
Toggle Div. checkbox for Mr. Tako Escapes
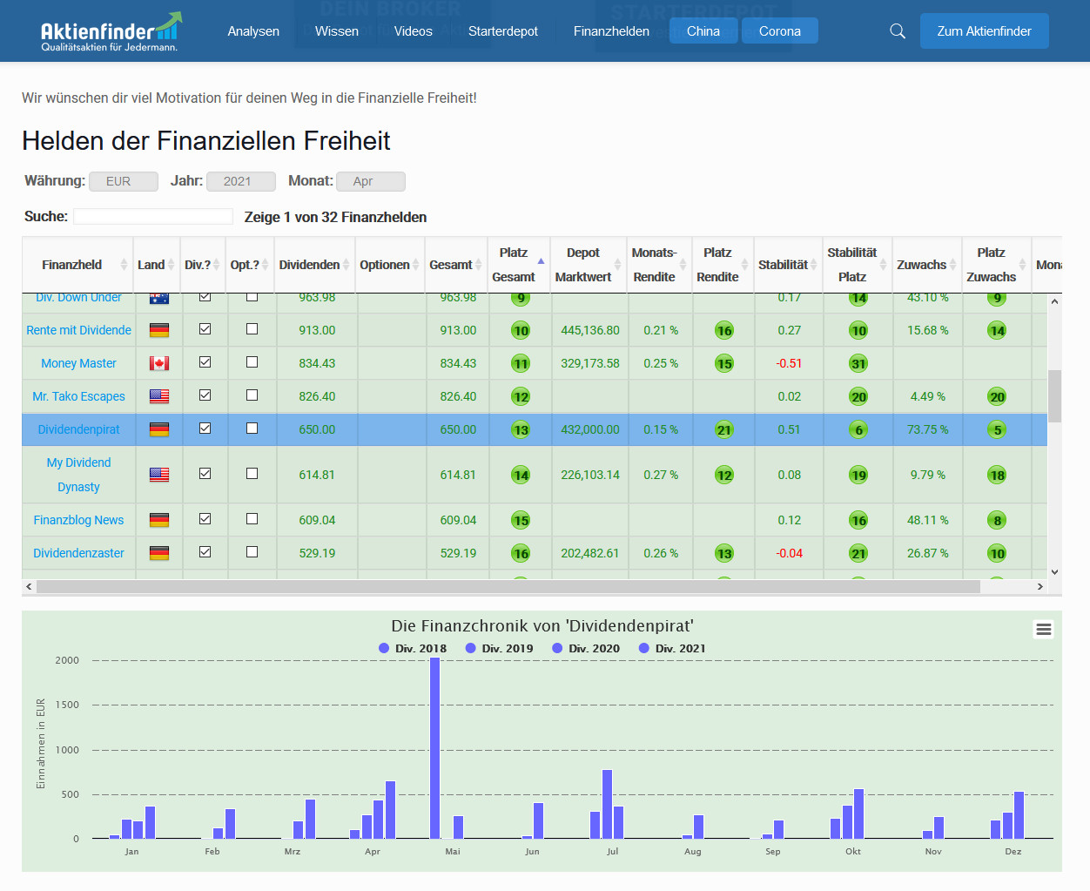click(x=205, y=395)
